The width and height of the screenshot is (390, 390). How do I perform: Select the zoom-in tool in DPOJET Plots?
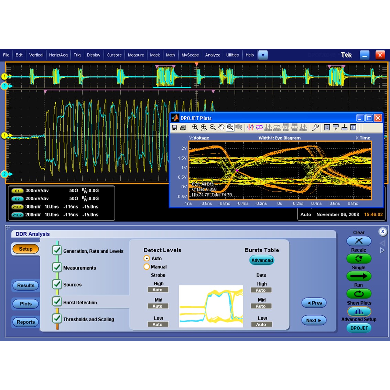pyautogui.click(x=195, y=127)
